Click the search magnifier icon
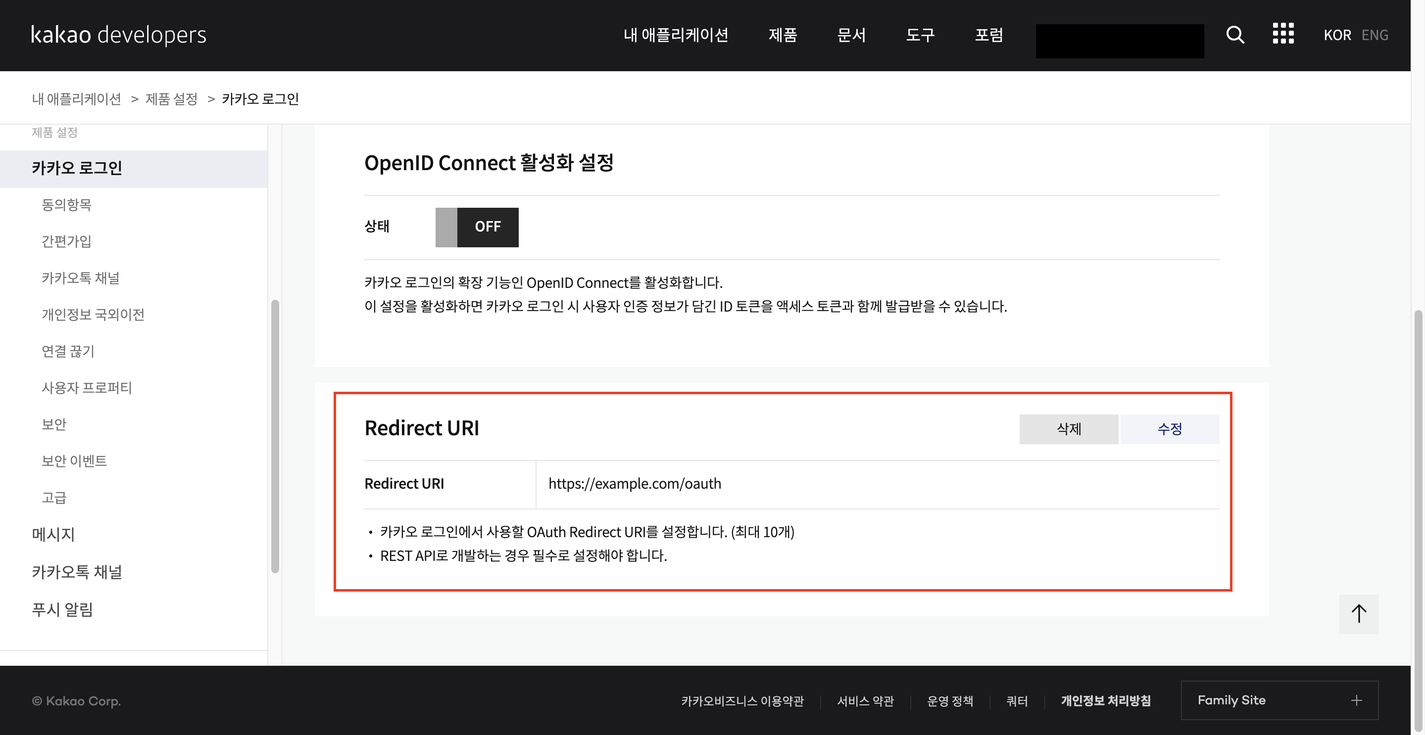The width and height of the screenshot is (1425, 735). (x=1235, y=35)
